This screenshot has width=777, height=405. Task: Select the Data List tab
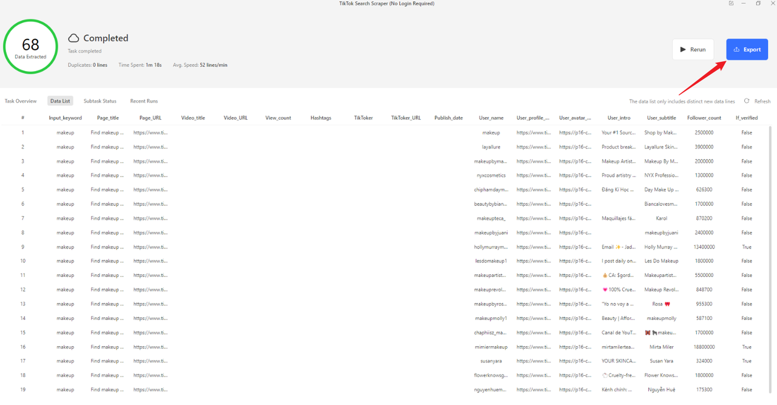[x=60, y=101]
